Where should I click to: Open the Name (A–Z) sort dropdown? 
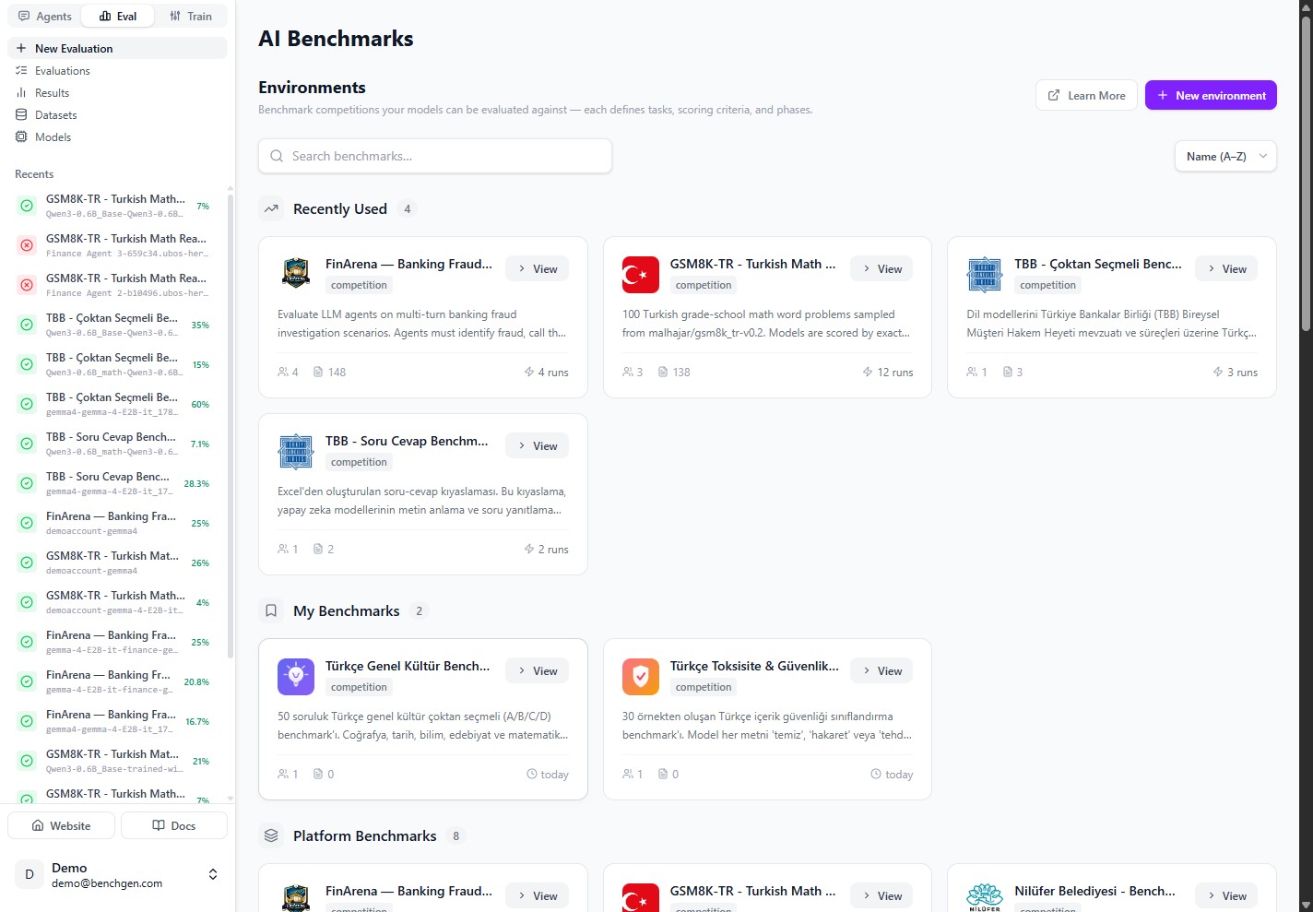pos(1225,157)
